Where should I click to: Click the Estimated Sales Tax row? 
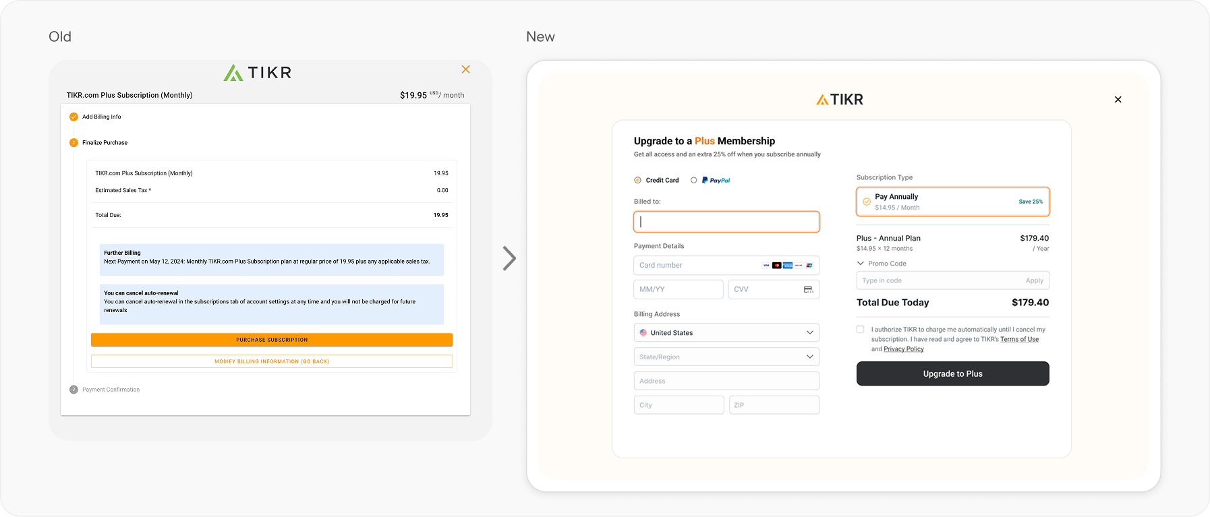point(272,191)
